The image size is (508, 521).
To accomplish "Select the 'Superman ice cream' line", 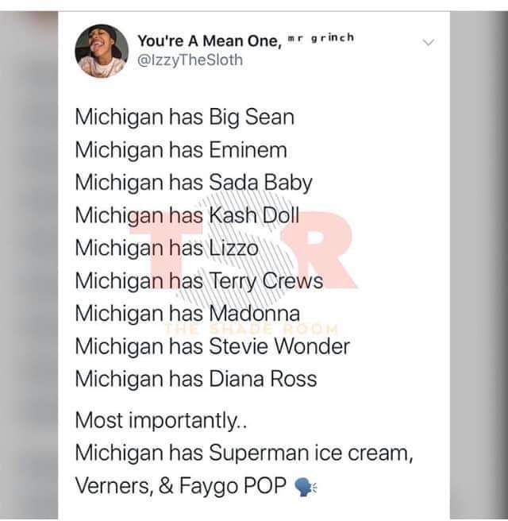I will 244,453.
